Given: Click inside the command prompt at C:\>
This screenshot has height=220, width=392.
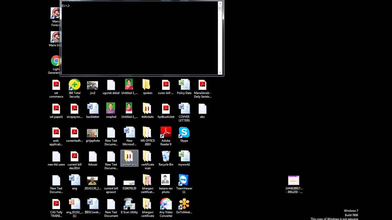Looking at the screenshot, I should pyautogui.click(x=66, y=6).
